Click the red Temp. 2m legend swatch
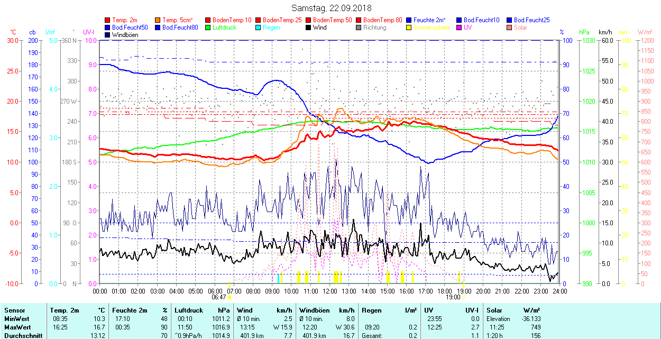The image size is (661, 339). pos(108,20)
